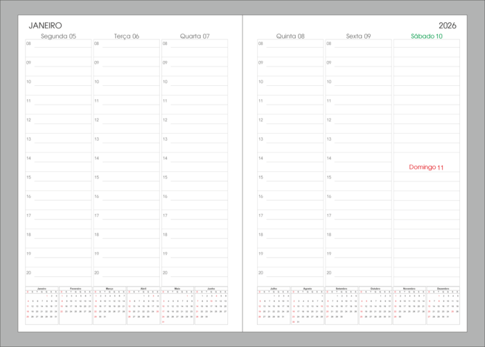Viewport: 485px width, 347px height.
Task: Click the Setembro mini calendar
Action: click(341, 305)
